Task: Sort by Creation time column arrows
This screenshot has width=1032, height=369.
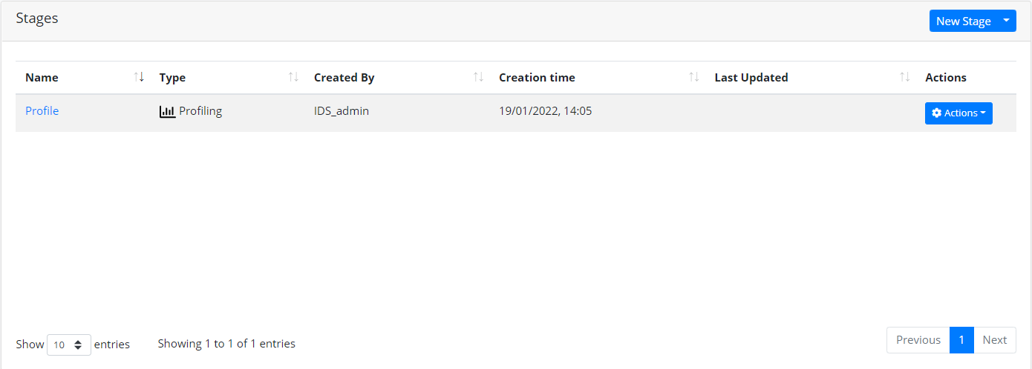Action: (x=693, y=77)
